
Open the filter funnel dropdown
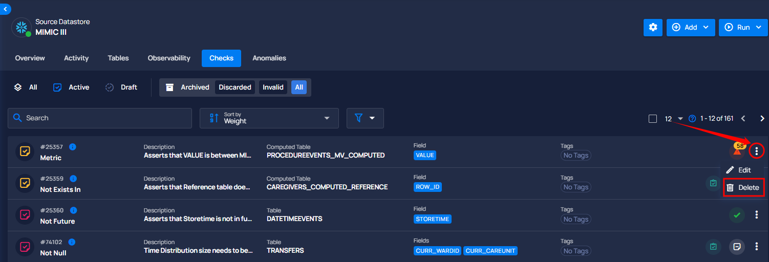[x=365, y=118]
